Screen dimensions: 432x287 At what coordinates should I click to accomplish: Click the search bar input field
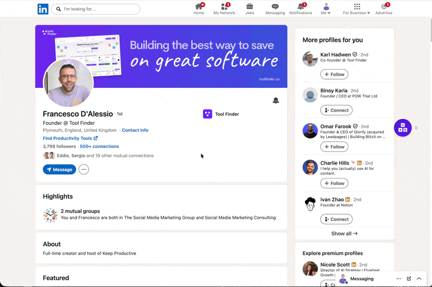96,9
